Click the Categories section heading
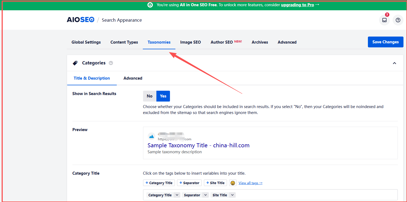The height and width of the screenshot is (202, 407). (94, 63)
